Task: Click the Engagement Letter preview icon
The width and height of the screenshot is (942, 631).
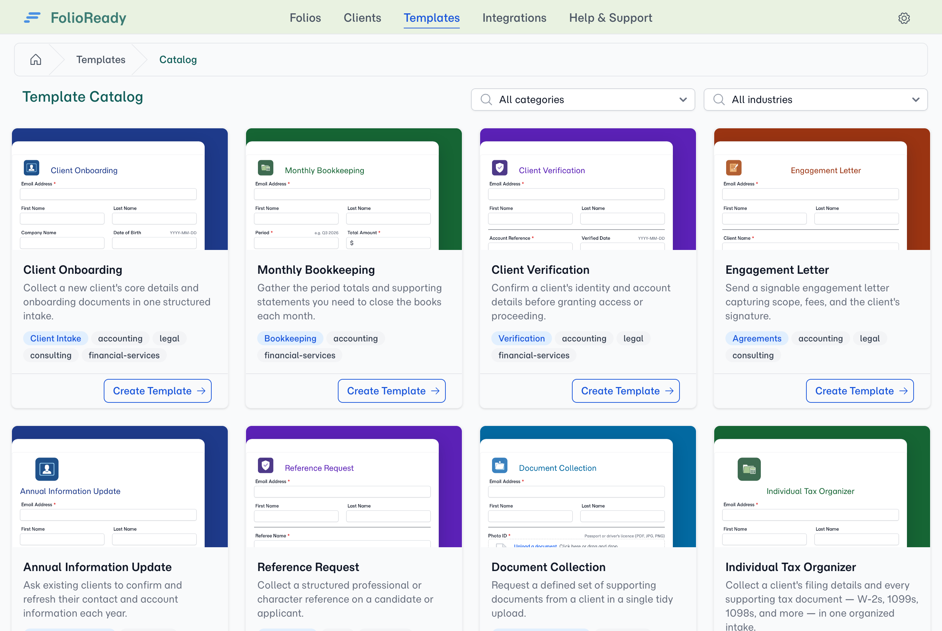Action: tap(733, 168)
